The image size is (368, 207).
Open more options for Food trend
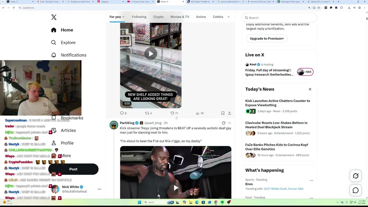[311, 198]
